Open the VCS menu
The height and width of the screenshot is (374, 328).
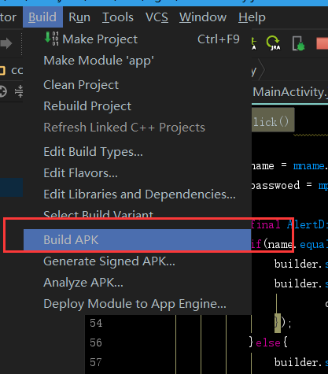click(157, 17)
